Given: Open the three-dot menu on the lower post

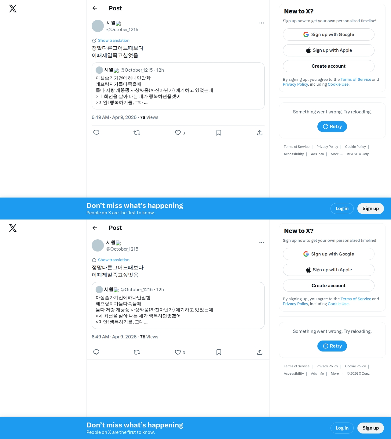Looking at the screenshot, I should [x=261, y=242].
